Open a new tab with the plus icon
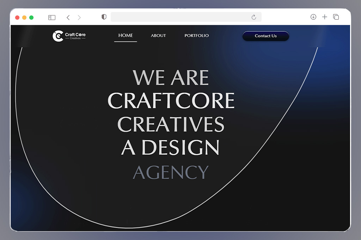The height and width of the screenshot is (240, 361). 325,17
